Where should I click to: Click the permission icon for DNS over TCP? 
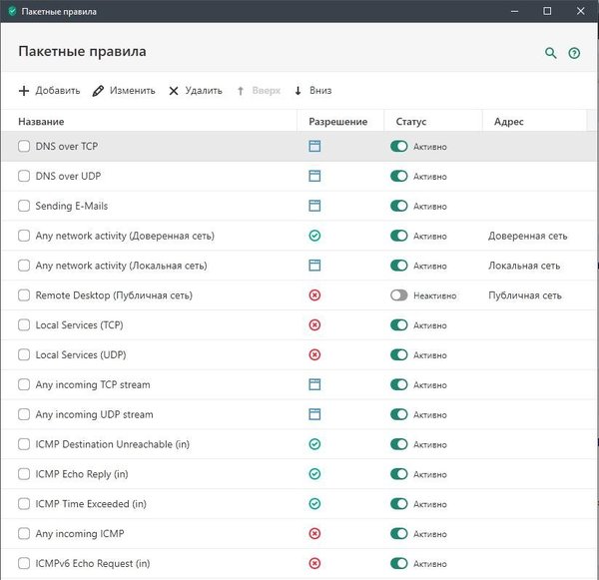click(314, 147)
